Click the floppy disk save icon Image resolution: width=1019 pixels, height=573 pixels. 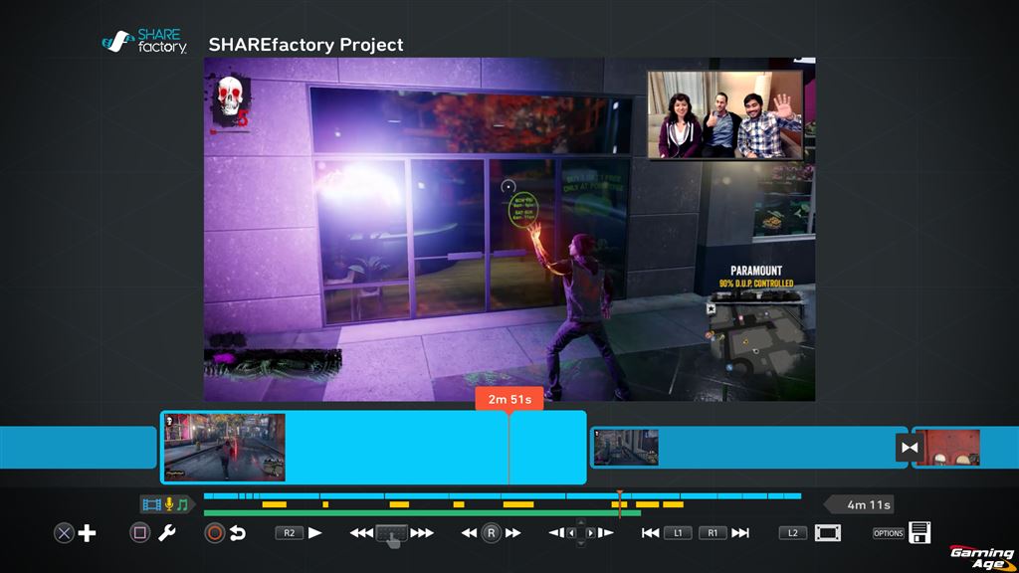pos(919,533)
